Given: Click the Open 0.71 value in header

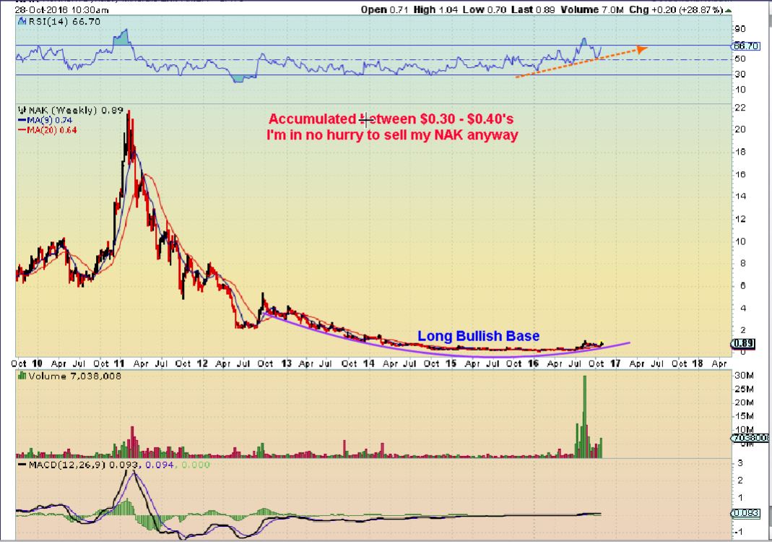Looking at the screenshot, I should [384, 10].
